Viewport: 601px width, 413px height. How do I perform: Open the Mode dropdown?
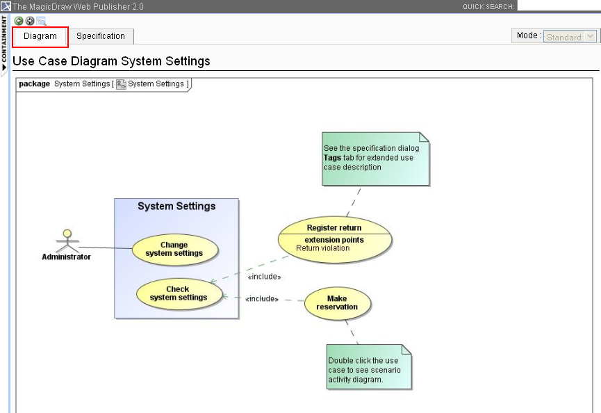pos(570,37)
